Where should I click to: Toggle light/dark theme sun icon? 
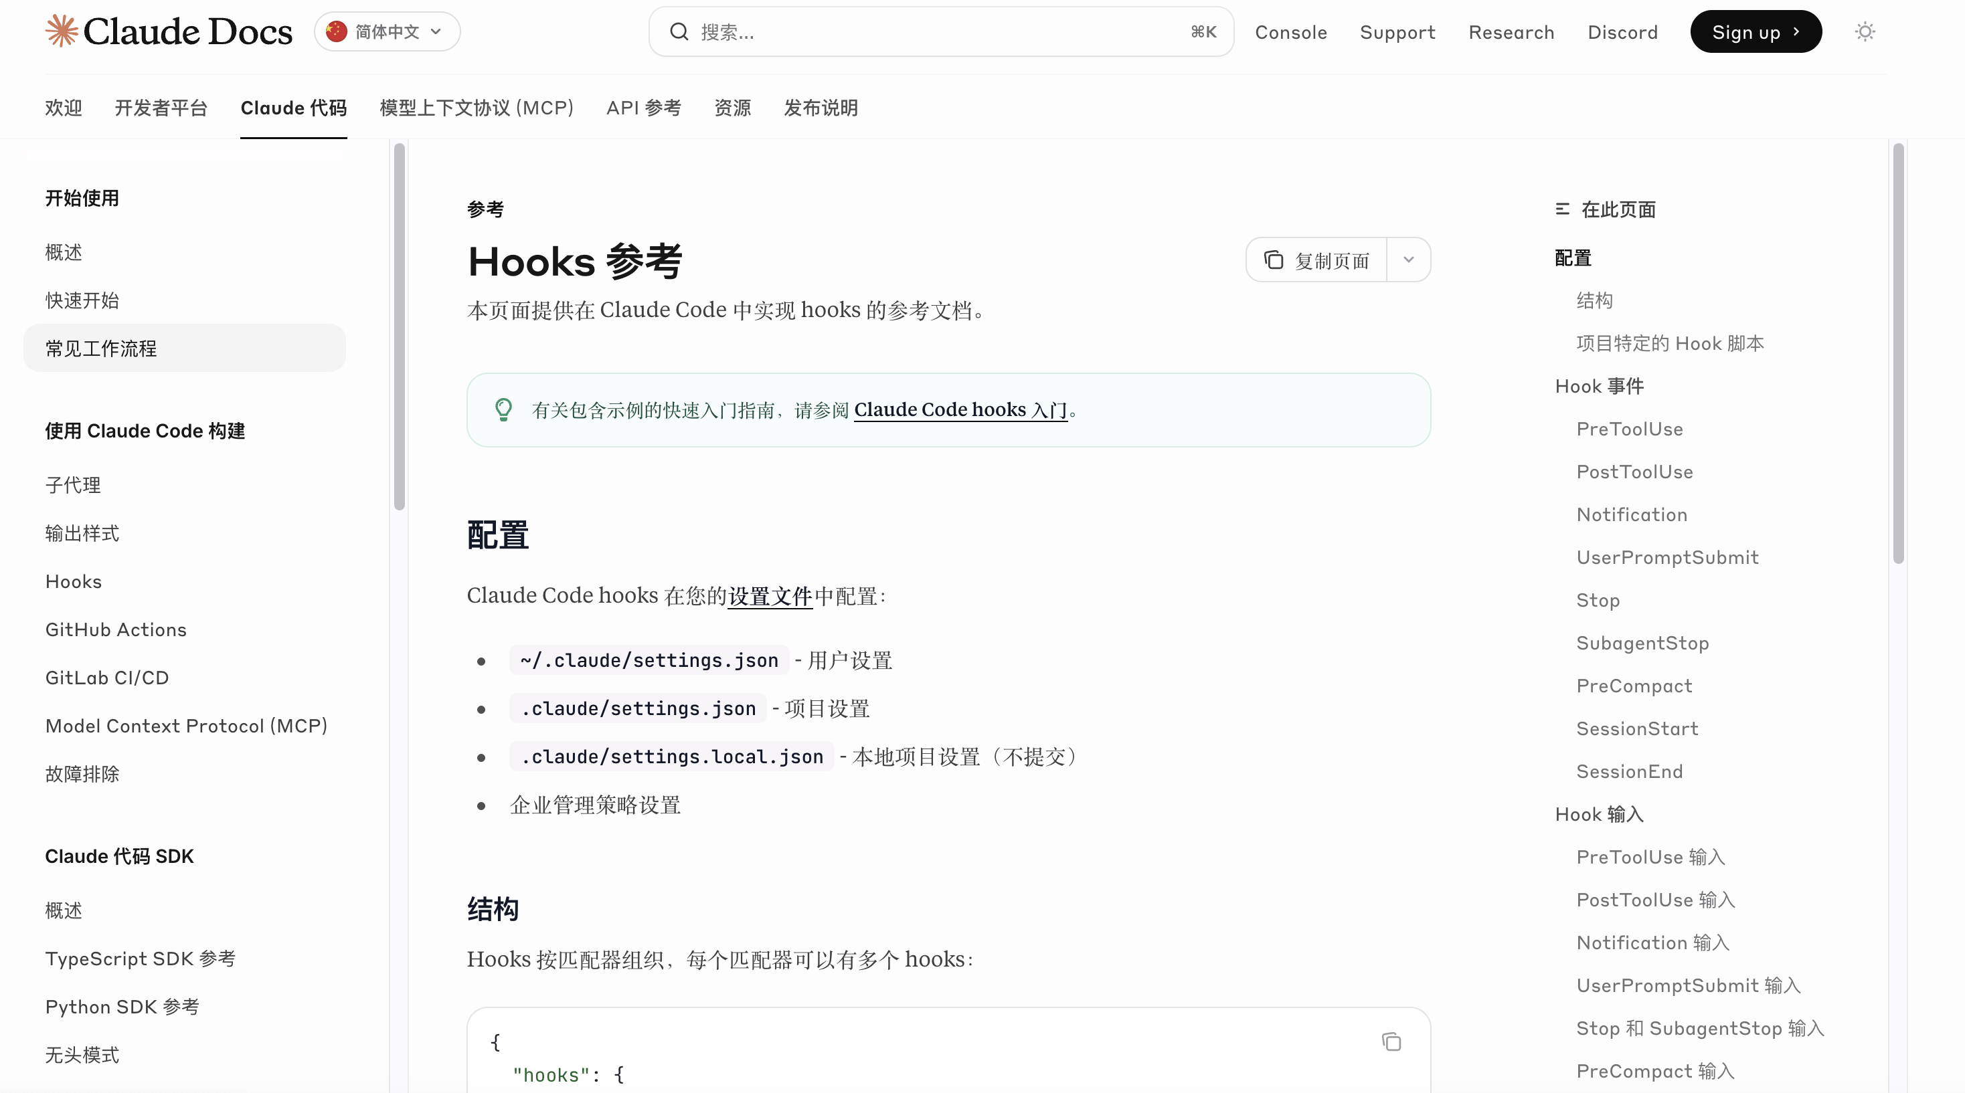[1865, 31]
